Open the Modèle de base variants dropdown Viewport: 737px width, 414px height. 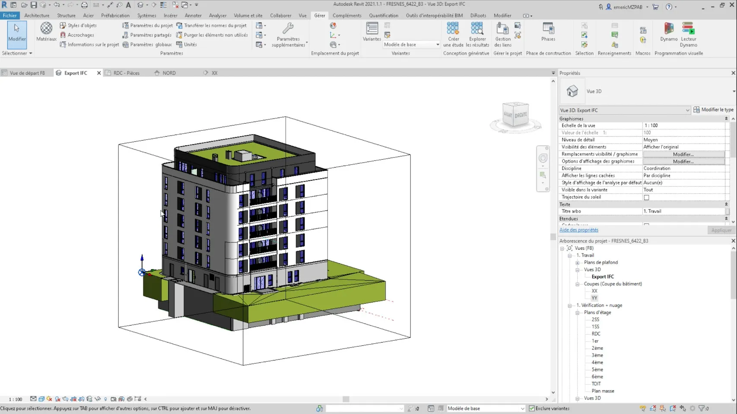437,44
